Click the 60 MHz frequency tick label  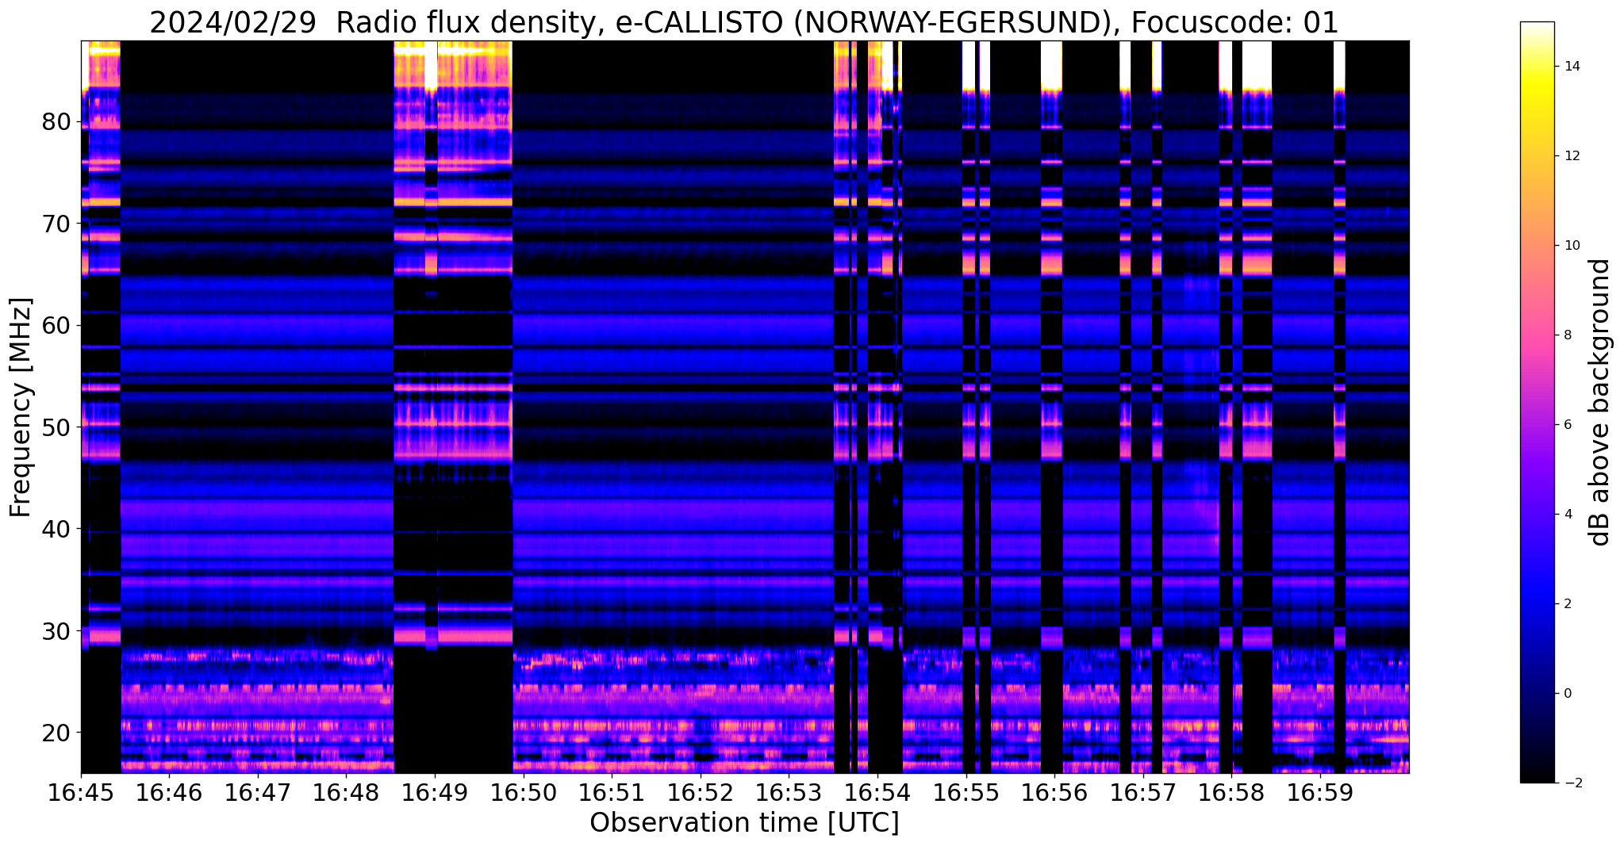tap(57, 325)
